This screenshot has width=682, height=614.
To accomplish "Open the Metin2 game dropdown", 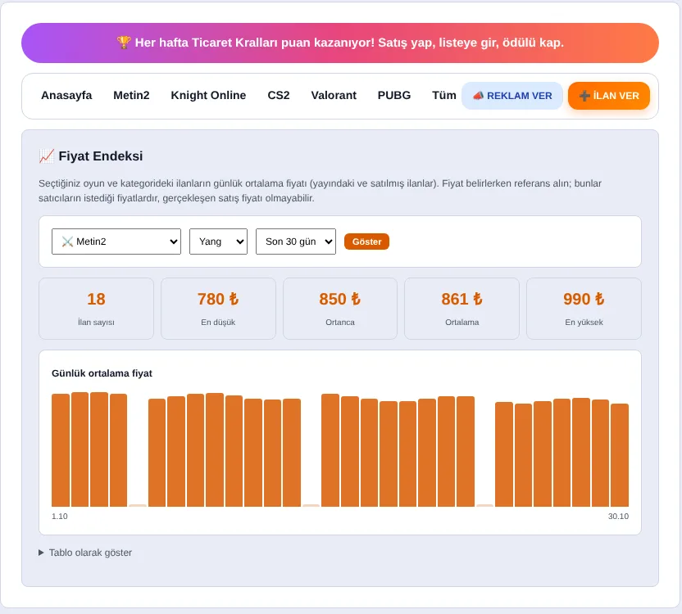I will [116, 242].
